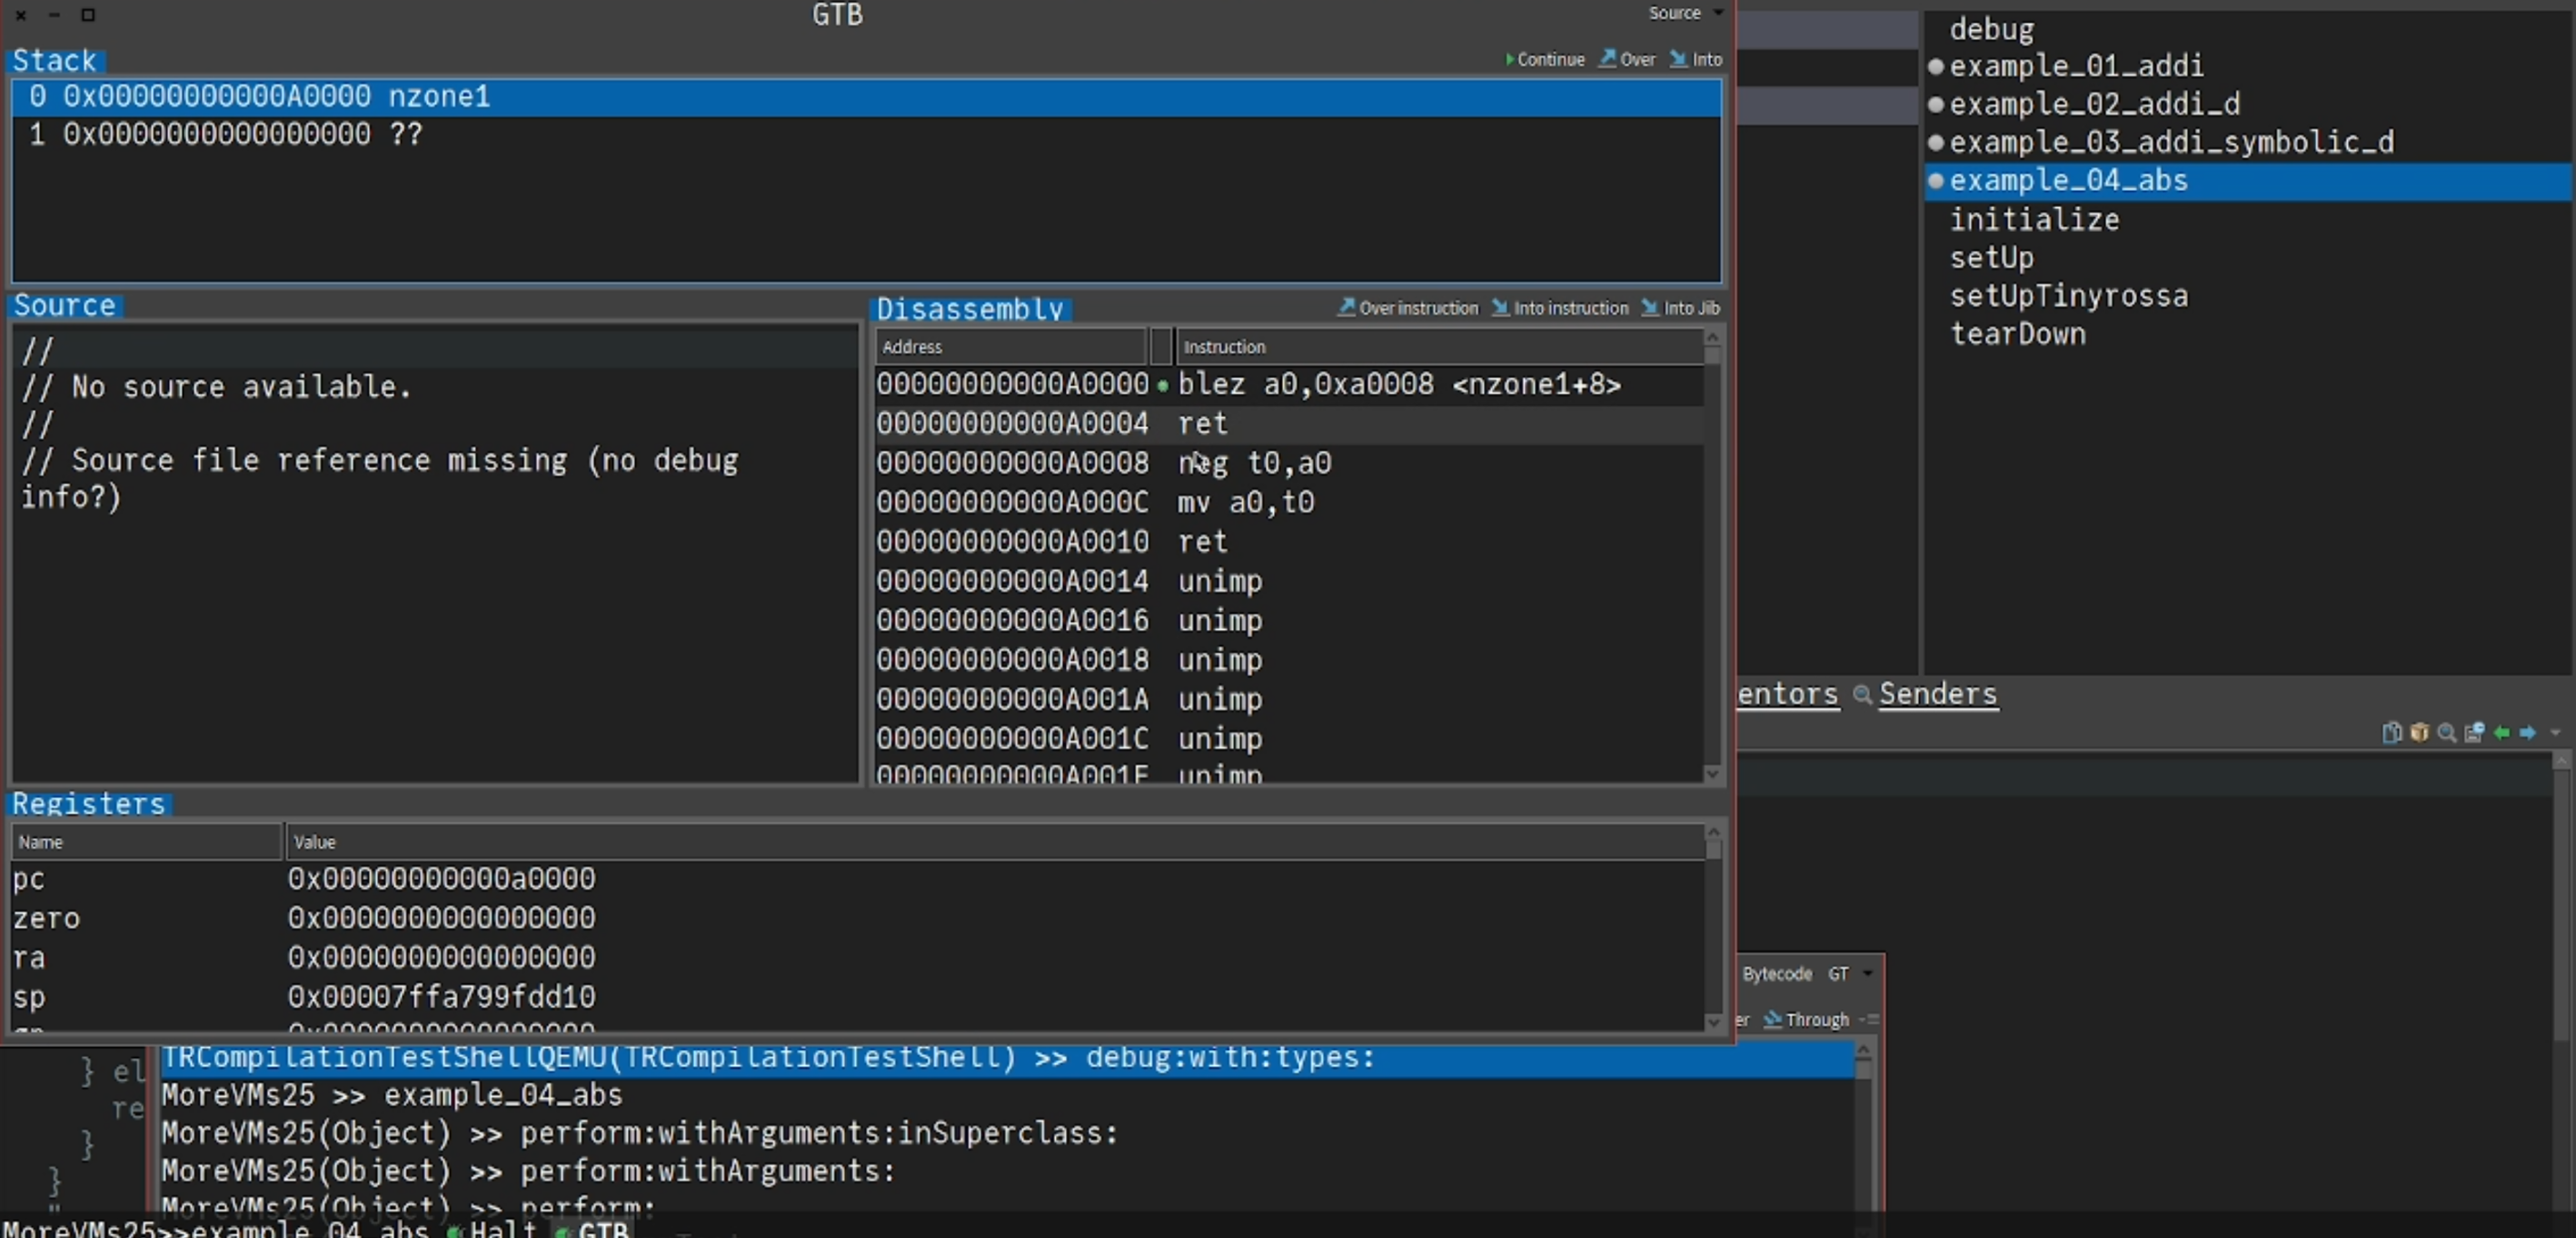Select GT view in the debugger window
This screenshot has height=1238, width=2576.
1838,974
